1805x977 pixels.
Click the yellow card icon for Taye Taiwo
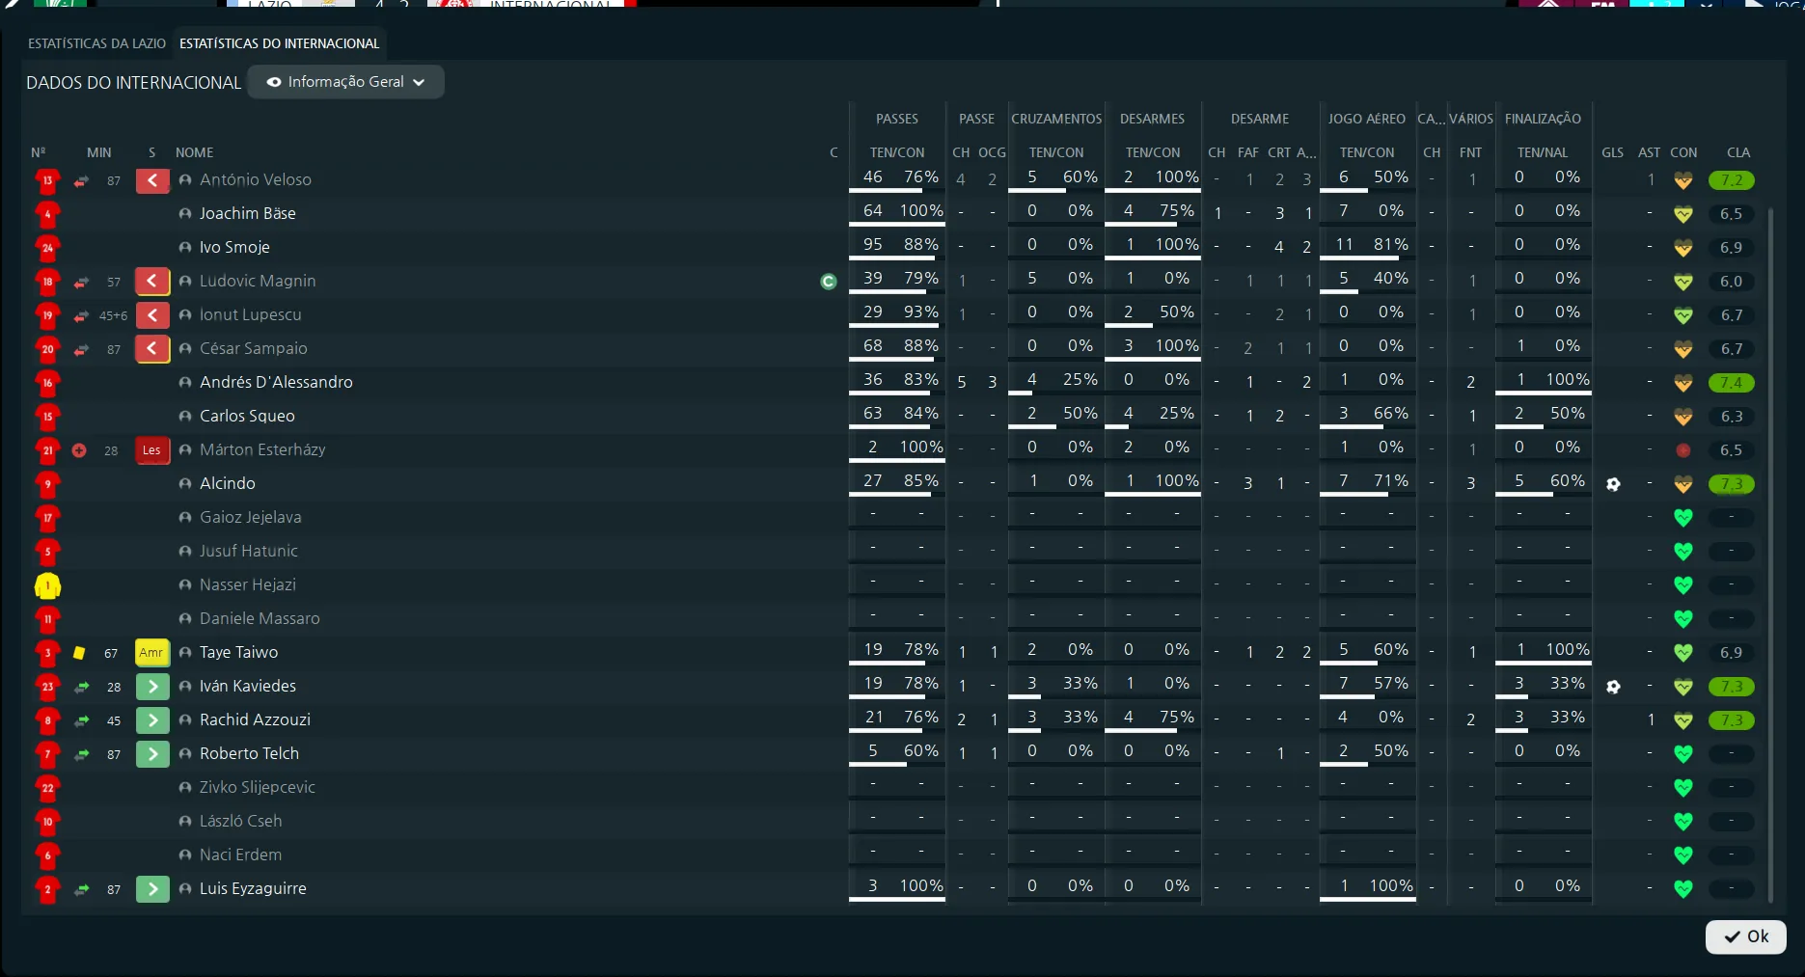pos(79,653)
